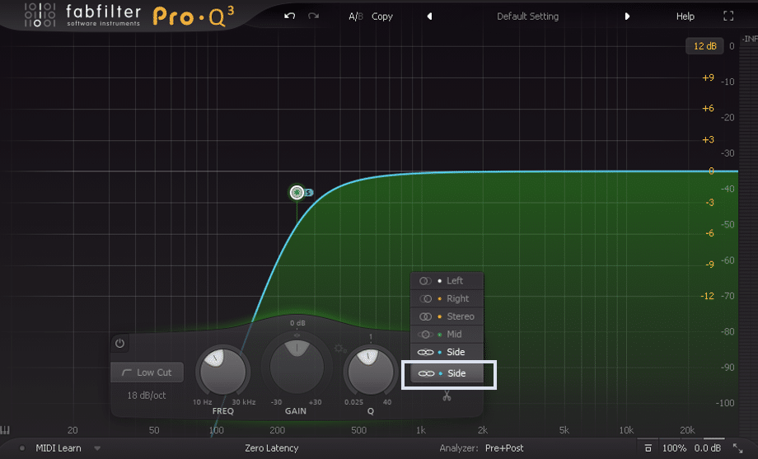Click the Q knob
The image size is (758, 459).
(371, 372)
